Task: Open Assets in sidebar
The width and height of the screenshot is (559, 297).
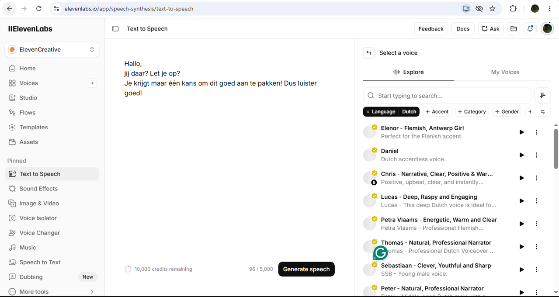Action: click(x=52, y=142)
